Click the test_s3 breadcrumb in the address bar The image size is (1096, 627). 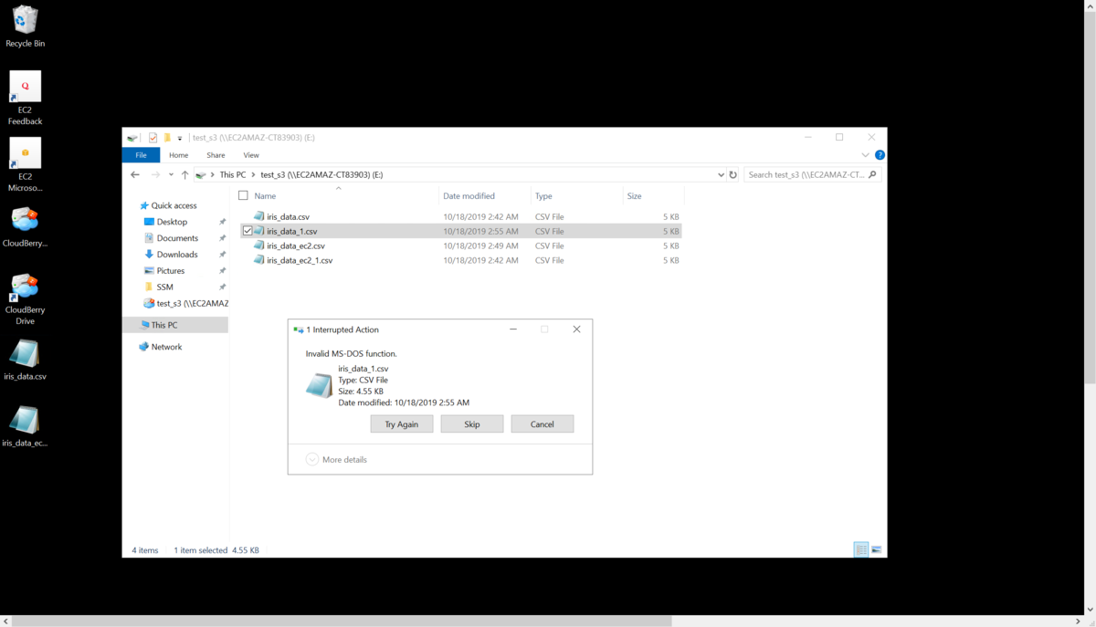321,174
